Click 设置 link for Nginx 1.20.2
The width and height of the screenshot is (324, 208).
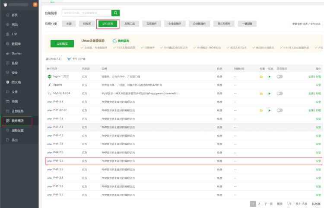(x=311, y=77)
